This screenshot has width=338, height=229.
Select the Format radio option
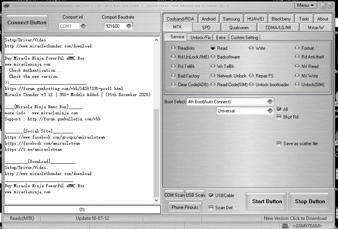coord(297,48)
